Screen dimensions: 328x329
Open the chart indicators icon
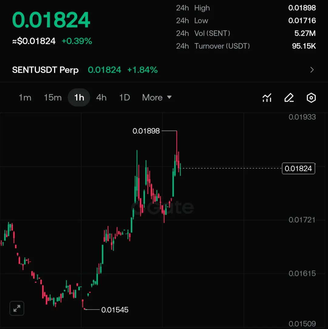point(267,98)
